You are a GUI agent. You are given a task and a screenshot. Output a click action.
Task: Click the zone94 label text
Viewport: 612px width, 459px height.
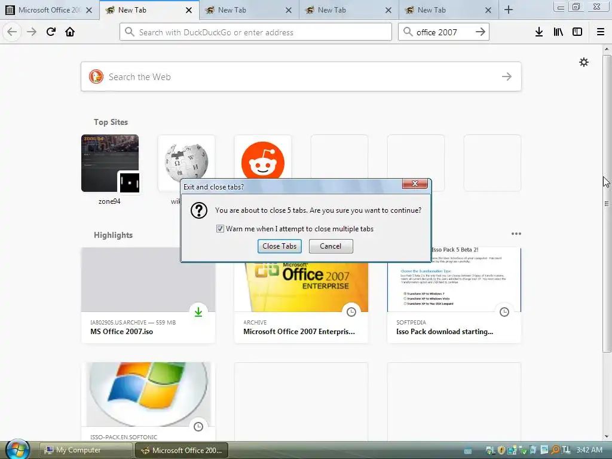click(x=109, y=201)
